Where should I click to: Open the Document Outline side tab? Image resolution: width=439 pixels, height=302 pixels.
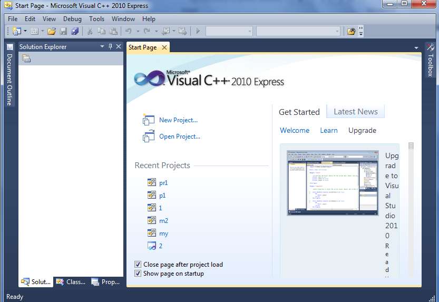[x=9, y=75]
